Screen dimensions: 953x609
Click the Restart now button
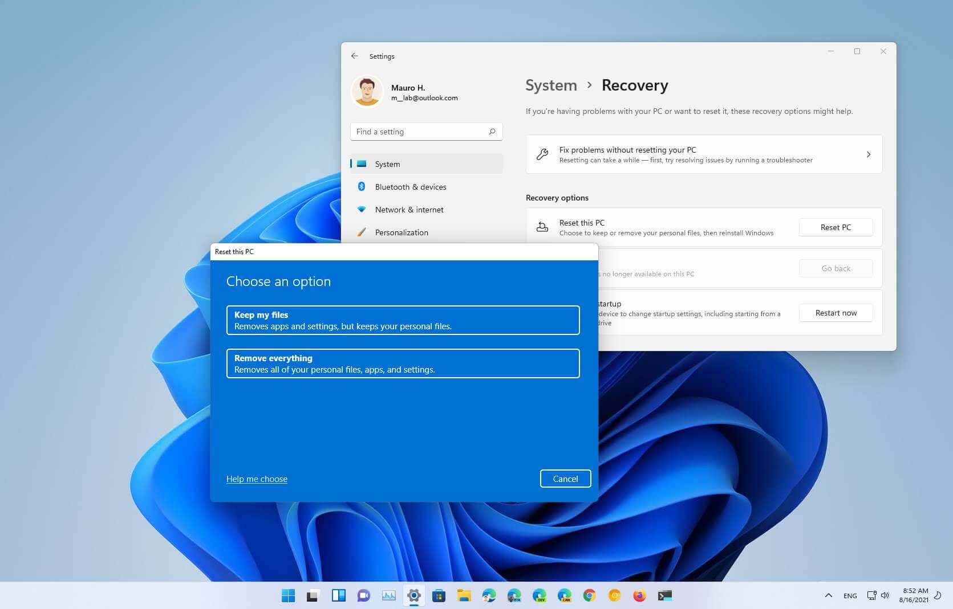pos(836,313)
